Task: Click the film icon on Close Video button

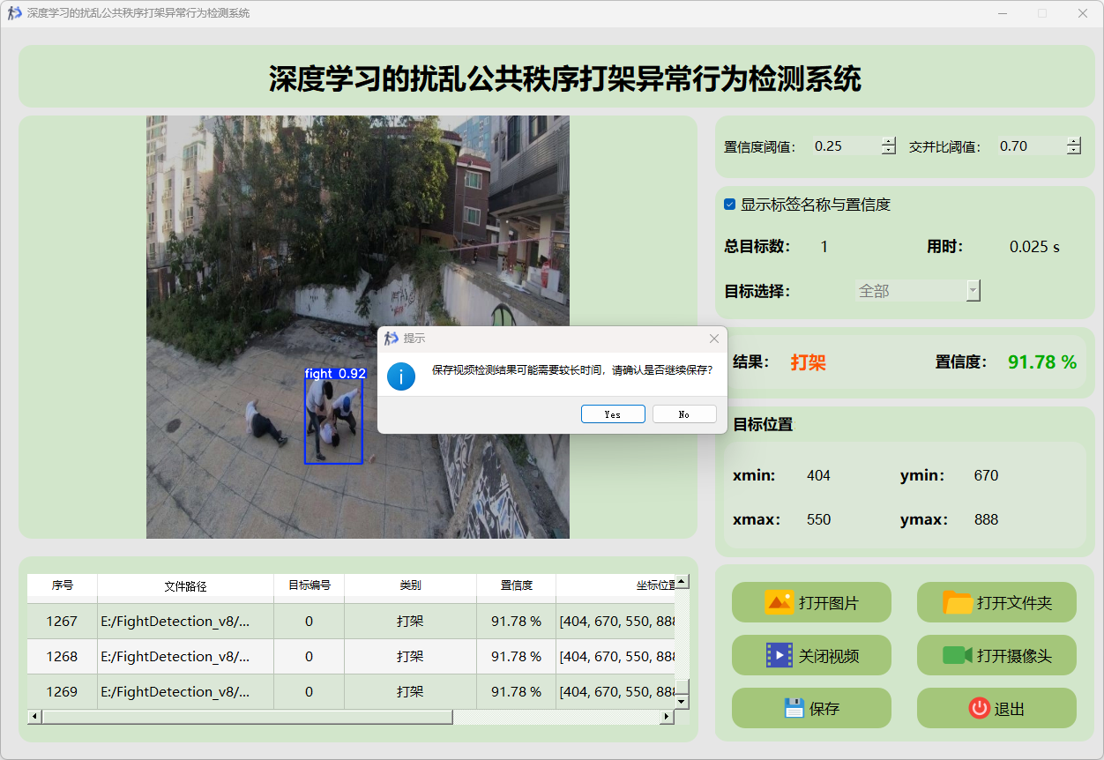Action: 779,655
